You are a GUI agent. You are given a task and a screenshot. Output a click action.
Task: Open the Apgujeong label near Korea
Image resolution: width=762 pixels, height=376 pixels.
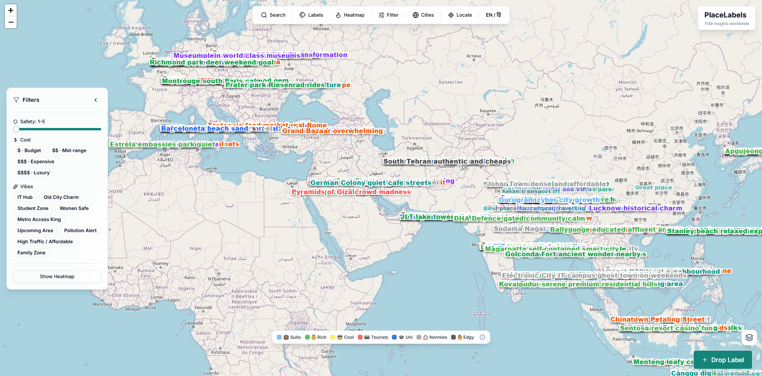(743, 151)
